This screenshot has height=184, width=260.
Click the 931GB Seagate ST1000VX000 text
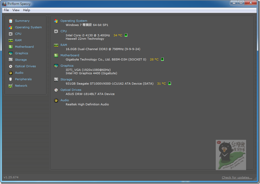110,84
